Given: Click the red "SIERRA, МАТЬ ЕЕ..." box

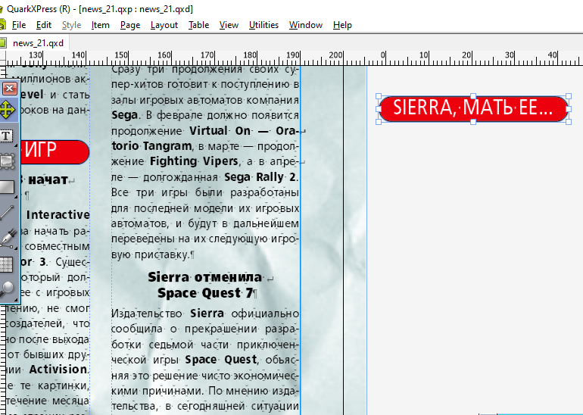Looking at the screenshot, I should click(x=473, y=108).
